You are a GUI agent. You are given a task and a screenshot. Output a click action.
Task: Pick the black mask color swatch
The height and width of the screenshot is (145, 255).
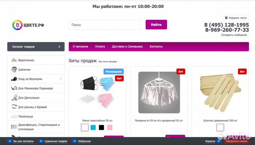pyautogui.click(x=102, y=127)
